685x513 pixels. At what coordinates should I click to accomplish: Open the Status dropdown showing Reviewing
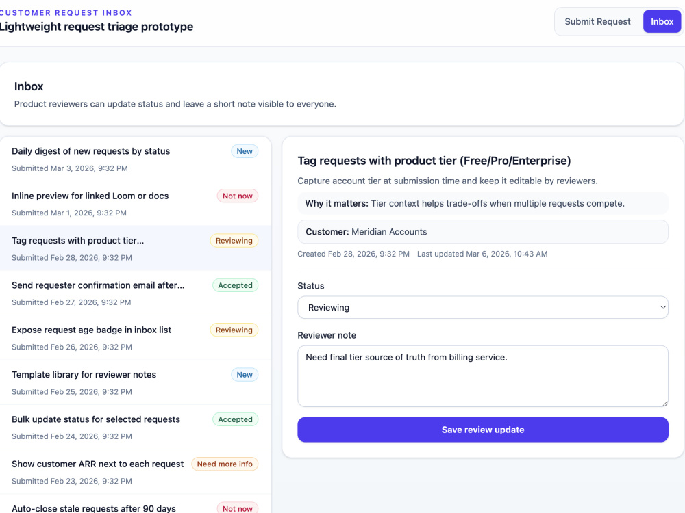[483, 308]
